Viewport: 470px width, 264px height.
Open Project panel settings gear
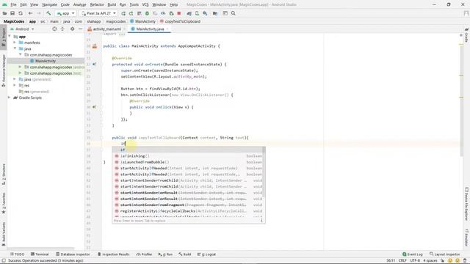(x=72, y=29)
